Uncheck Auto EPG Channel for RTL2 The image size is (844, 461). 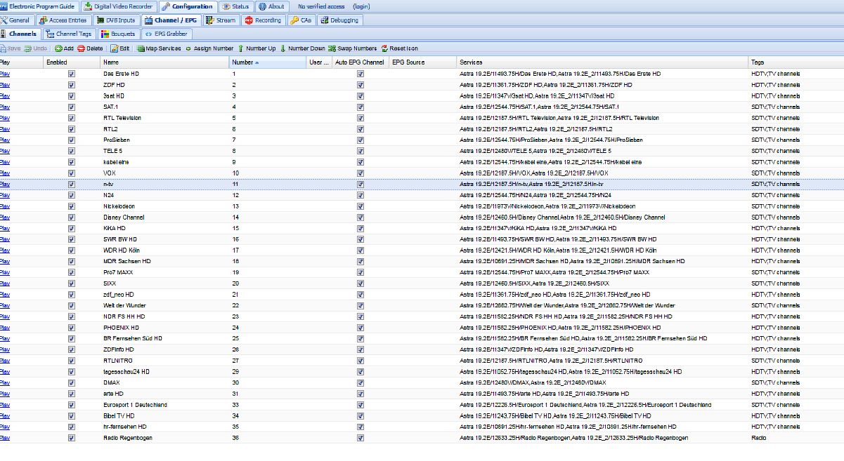pos(361,128)
